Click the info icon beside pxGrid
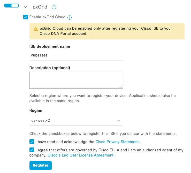This screenshot has width=191, height=173. (54, 7)
